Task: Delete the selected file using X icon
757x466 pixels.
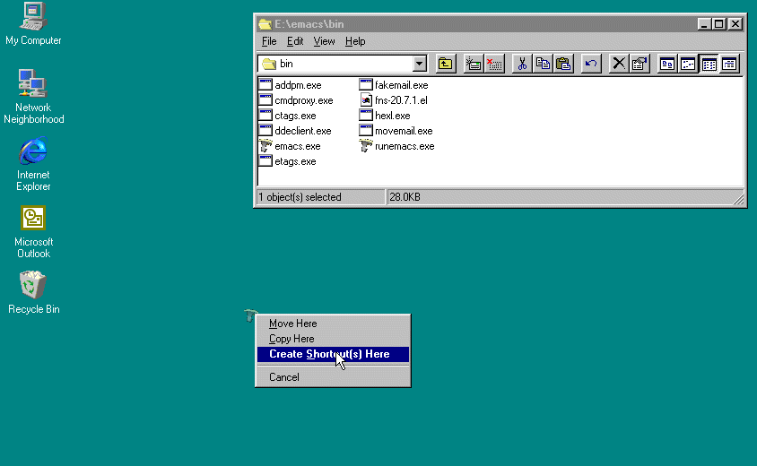Action: [x=618, y=64]
